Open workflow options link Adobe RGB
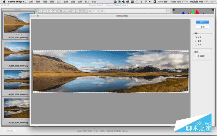This screenshot has width=217, height=136. point(103,131)
